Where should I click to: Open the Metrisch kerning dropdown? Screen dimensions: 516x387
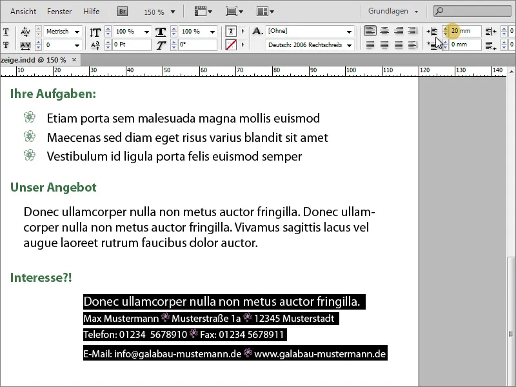tap(77, 32)
